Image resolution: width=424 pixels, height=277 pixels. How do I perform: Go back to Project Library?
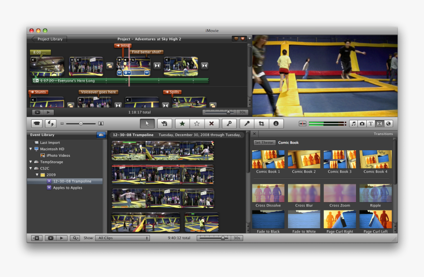tap(49, 39)
